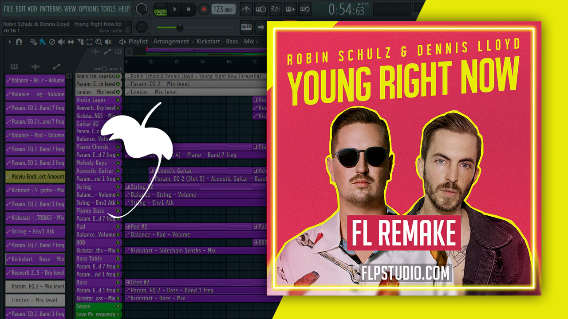Open the ADD menu

click(32, 9)
